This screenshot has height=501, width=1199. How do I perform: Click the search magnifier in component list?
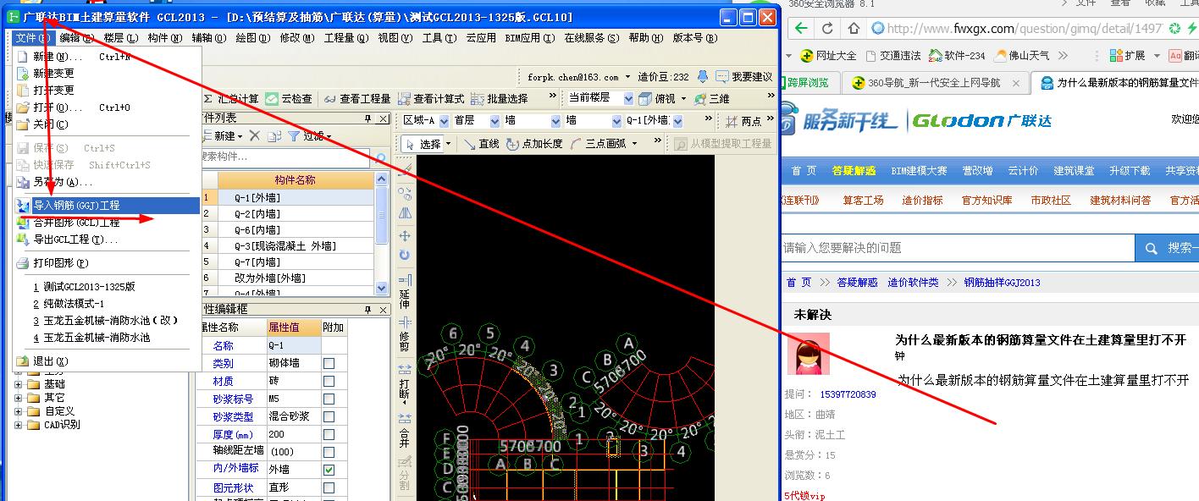pos(380,157)
